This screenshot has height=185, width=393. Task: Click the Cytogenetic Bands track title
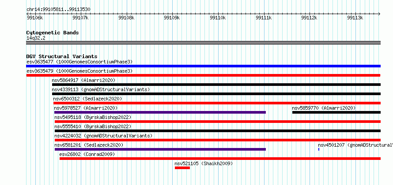click(x=53, y=33)
